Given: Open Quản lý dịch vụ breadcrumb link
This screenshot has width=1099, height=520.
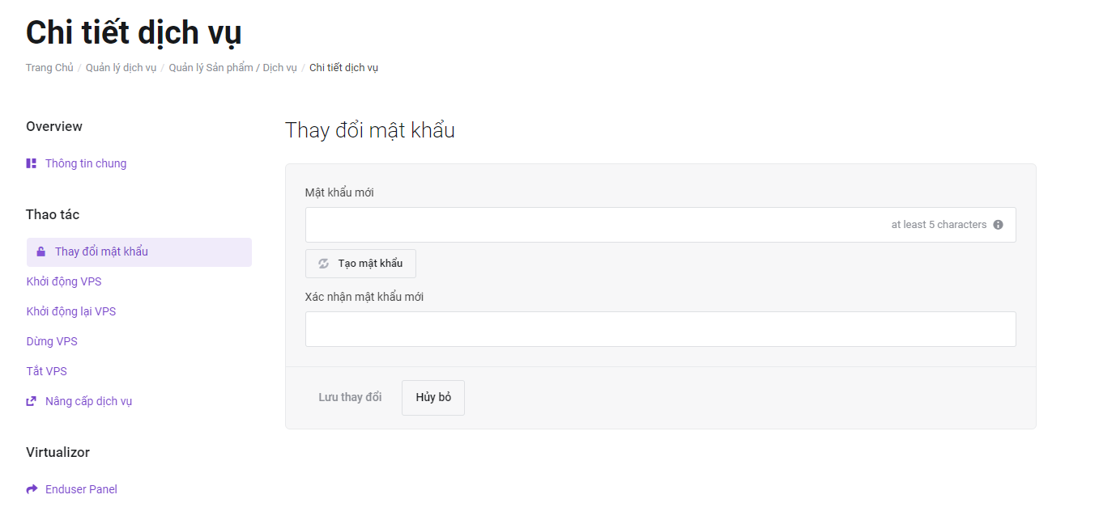Looking at the screenshot, I should coord(121,68).
